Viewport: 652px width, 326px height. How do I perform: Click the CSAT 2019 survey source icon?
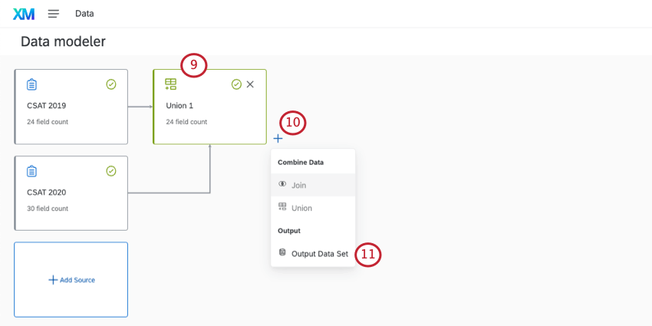(32, 84)
